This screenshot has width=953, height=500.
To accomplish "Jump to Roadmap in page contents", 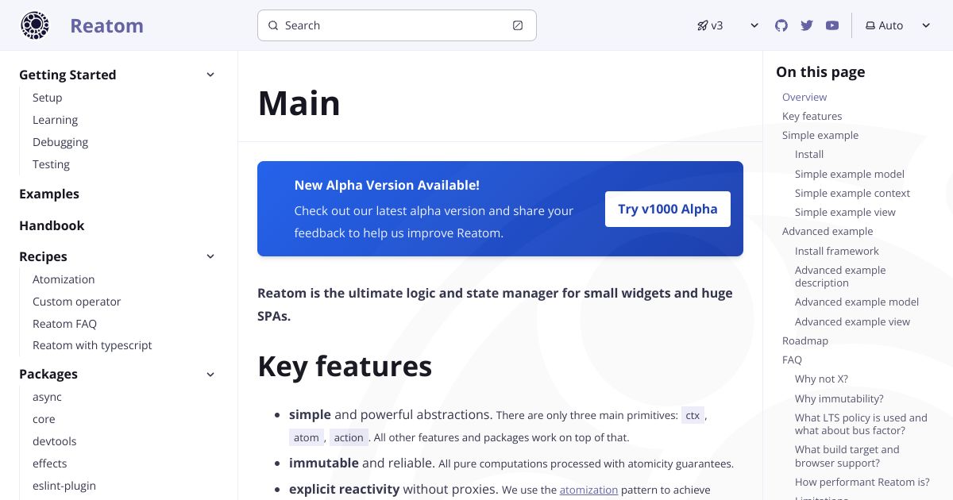I will click(805, 340).
